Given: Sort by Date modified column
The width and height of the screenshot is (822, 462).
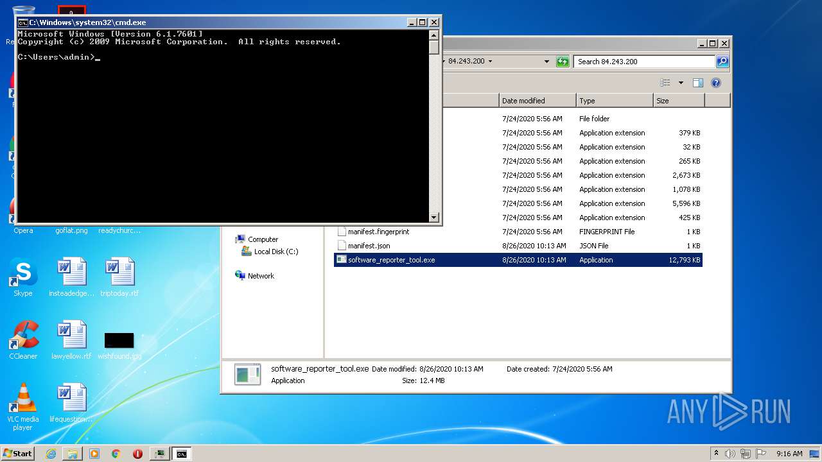Looking at the screenshot, I should (x=538, y=101).
